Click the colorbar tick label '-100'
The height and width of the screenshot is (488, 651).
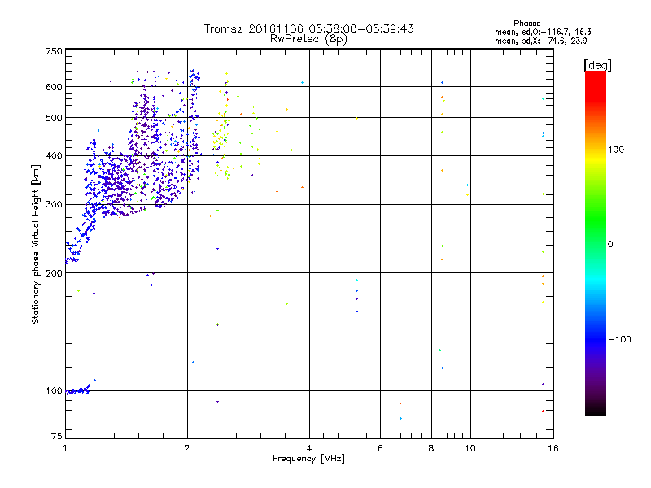(x=619, y=339)
